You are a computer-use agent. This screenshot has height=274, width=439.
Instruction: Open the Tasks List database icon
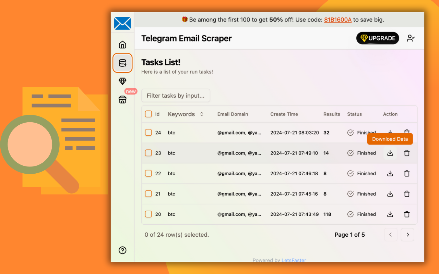coord(122,63)
